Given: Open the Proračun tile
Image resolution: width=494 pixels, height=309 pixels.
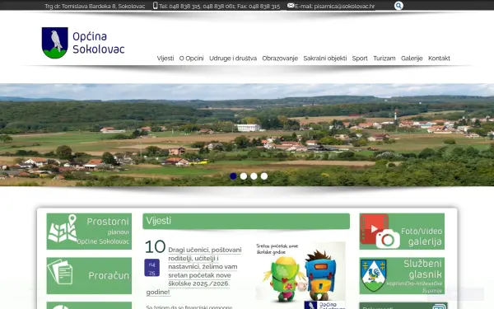Looking at the screenshot, I should point(89,276).
